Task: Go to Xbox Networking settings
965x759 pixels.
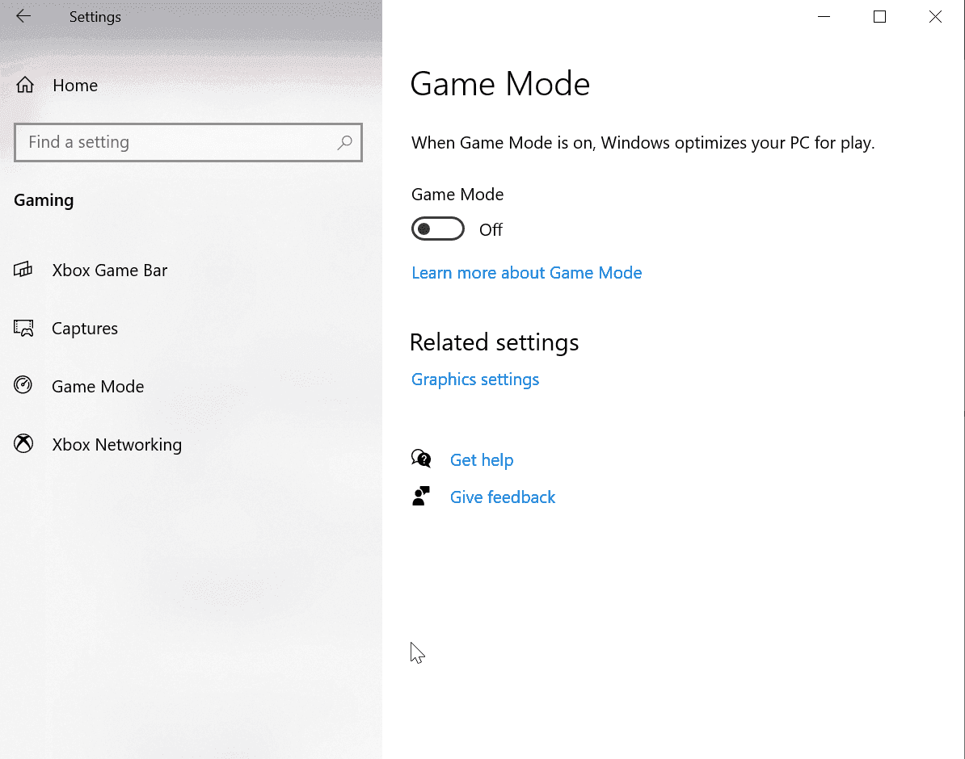Action: (x=116, y=445)
